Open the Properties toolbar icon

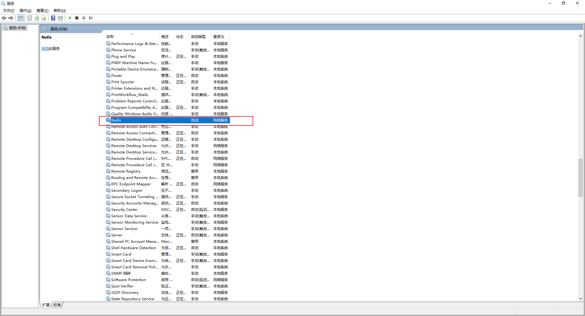point(30,18)
